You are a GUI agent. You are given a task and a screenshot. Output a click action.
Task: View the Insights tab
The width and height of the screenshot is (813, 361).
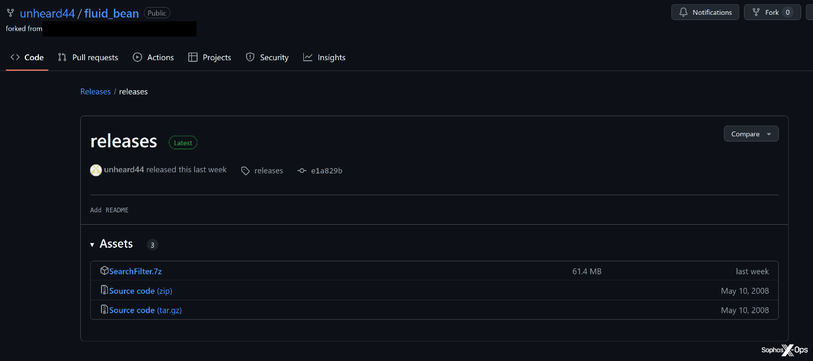(x=324, y=57)
